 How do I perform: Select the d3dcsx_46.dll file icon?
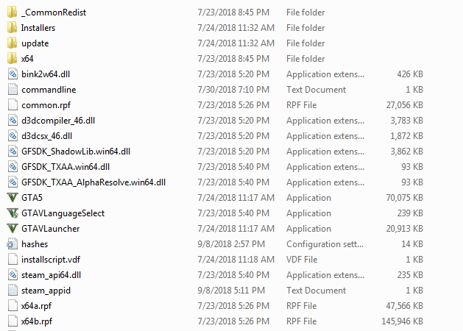pyautogui.click(x=13, y=135)
